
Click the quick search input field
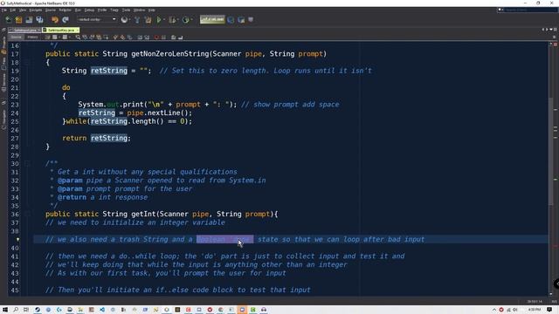click(x=530, y=10)
